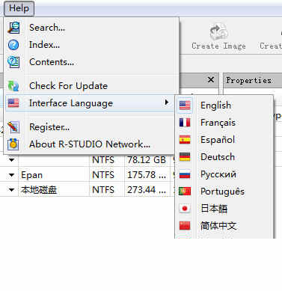Click the Check For Update icon
The width and height of the screenshot is (282, 291).
(13, 86)
